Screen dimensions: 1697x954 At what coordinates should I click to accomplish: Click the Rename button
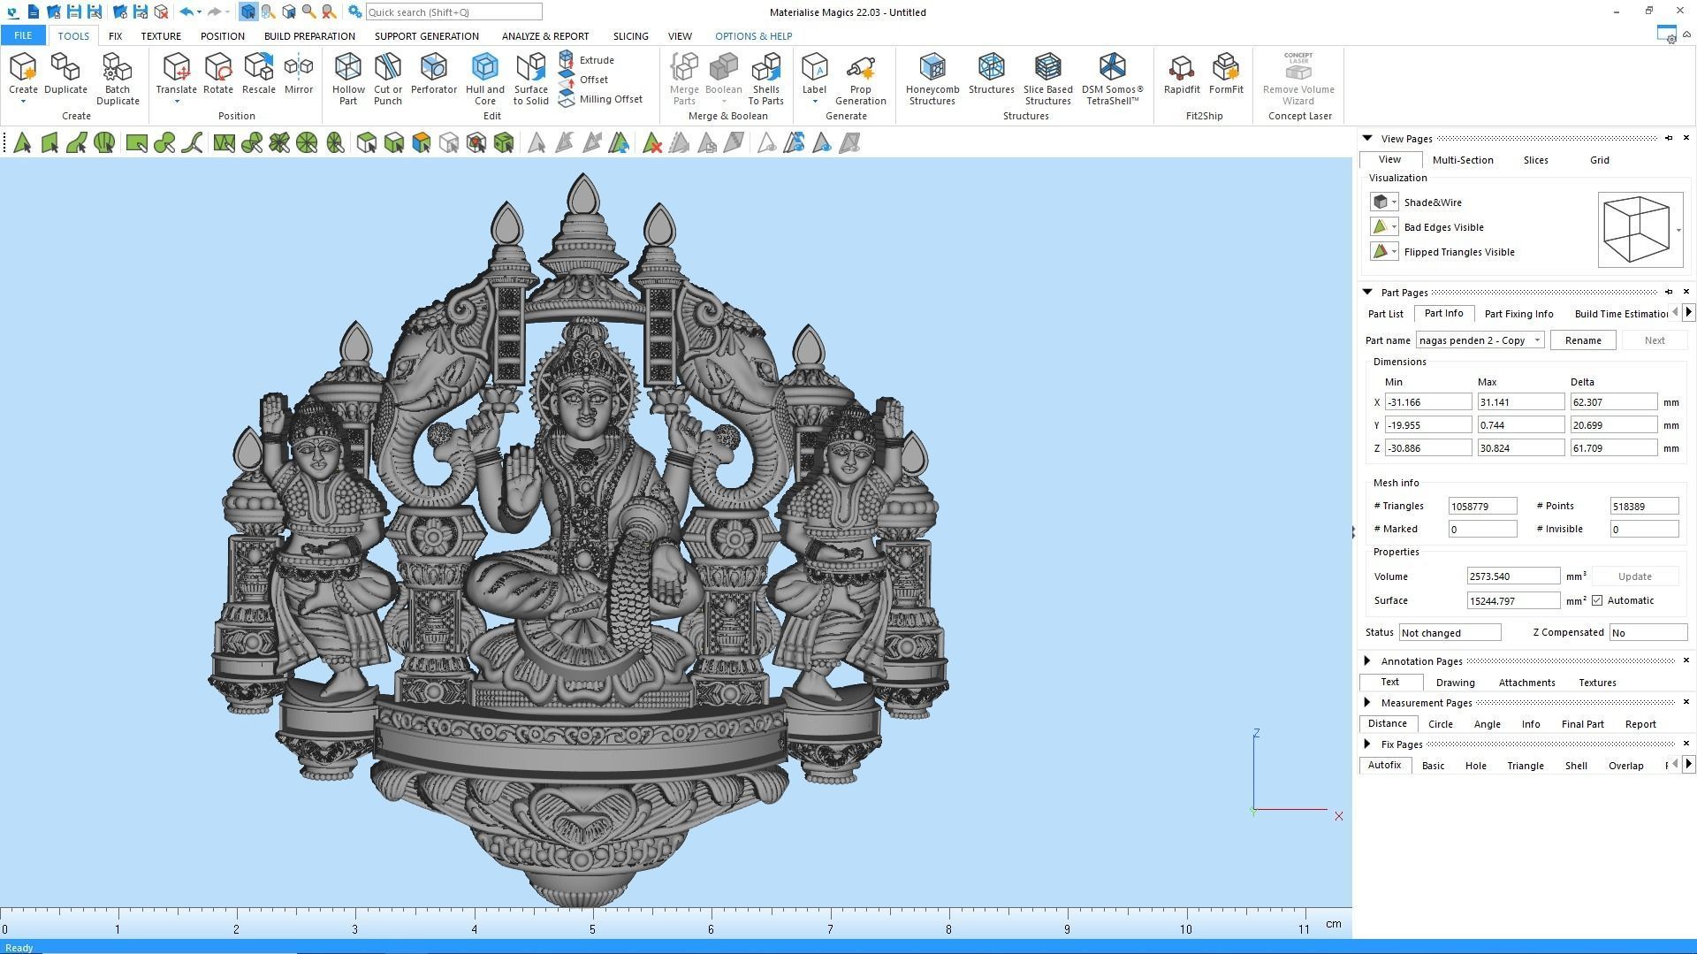1582,340
